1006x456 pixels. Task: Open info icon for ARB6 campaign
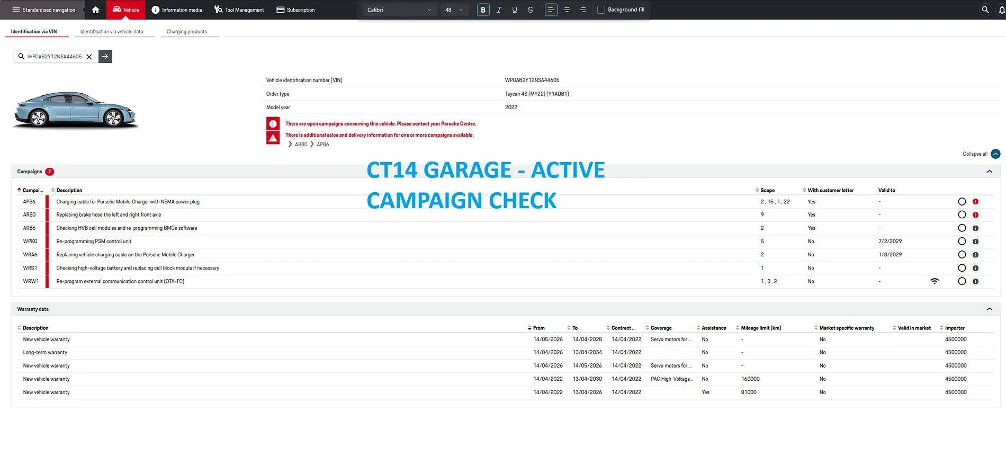[x=975, y=228]
